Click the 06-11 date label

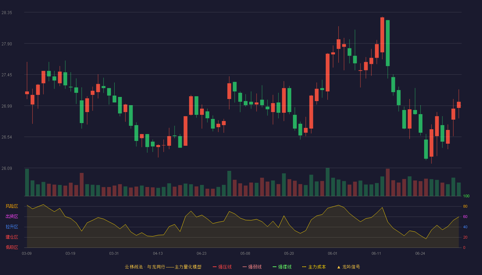[x=376, y=253]
